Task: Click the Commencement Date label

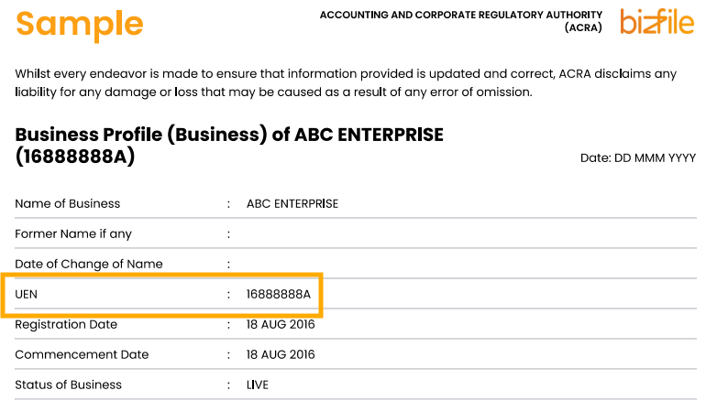Action: tap(82, 354)
